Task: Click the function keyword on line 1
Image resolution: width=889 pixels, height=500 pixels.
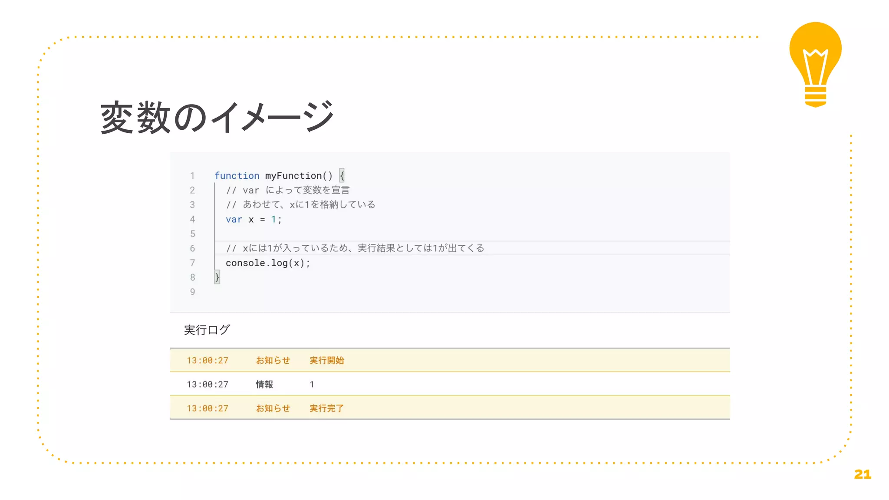Action: (x=237, y=176)
